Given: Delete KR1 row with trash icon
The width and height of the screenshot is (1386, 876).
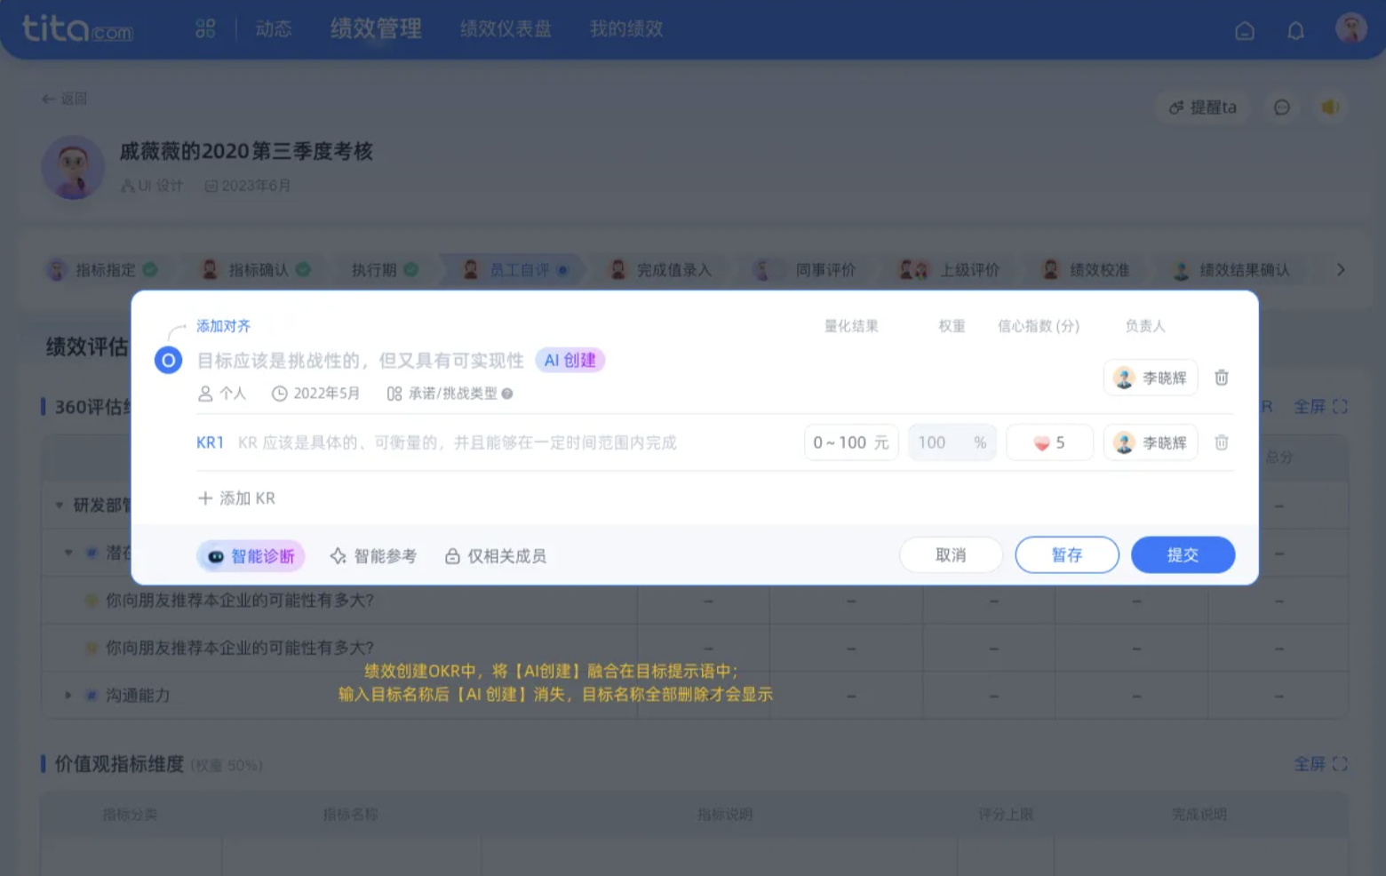Looking at the screenshot, I should 1222,442.
